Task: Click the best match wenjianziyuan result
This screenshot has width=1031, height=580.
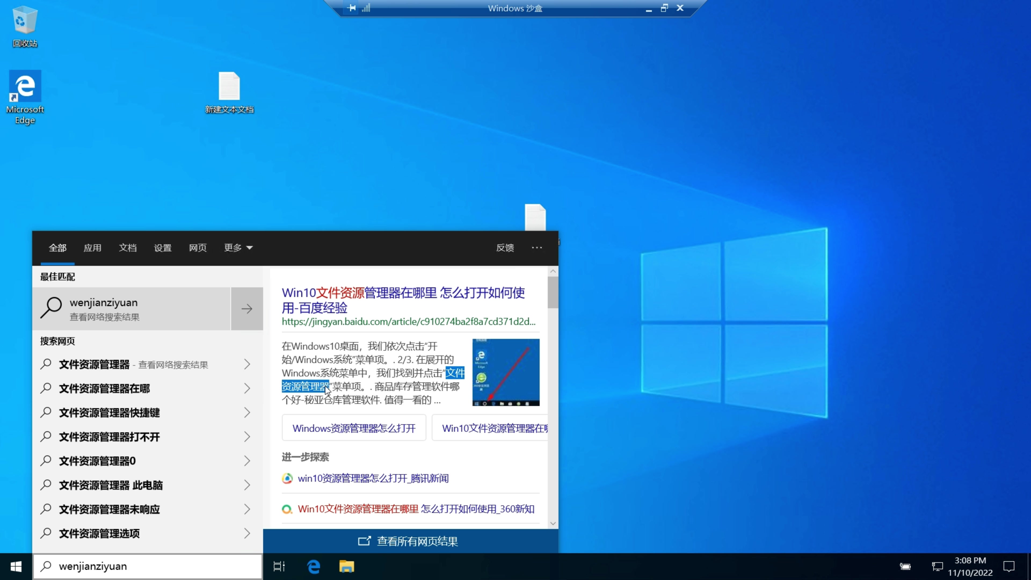Action: [x=131, y=309]
